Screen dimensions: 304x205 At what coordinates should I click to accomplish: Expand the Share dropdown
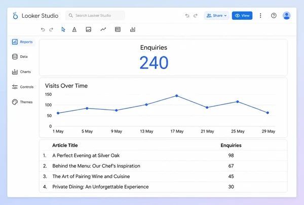click(x=216, y=16)
